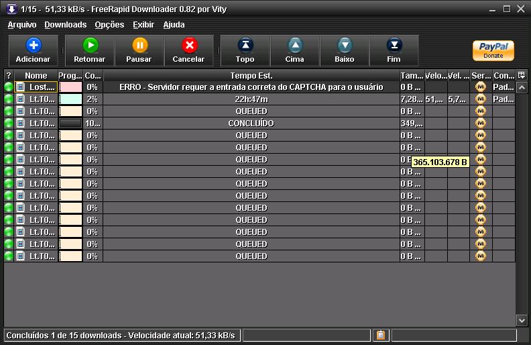Click the Baixo move-down icon

click(345, 46)
